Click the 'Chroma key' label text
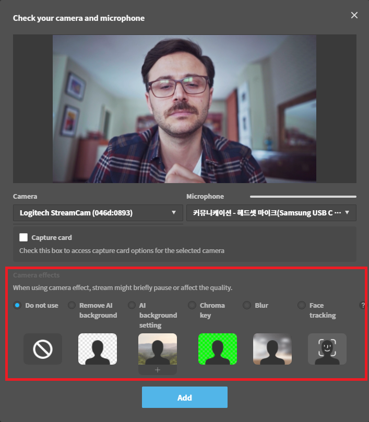This screenshot has height=422, width=369. click(x=212, y=310)
